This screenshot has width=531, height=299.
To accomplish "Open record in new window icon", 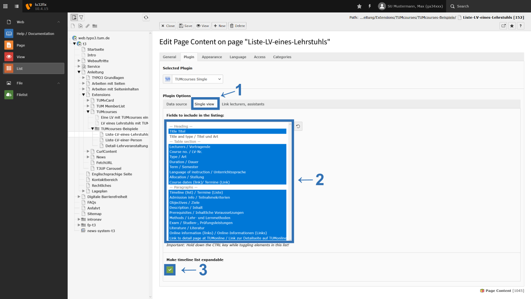I will (x=503, y=26).
